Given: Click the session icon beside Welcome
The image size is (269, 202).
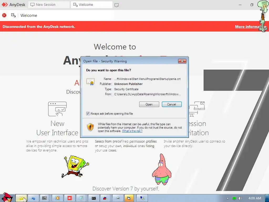Looking at the screenshot, I should coord(13,15).
